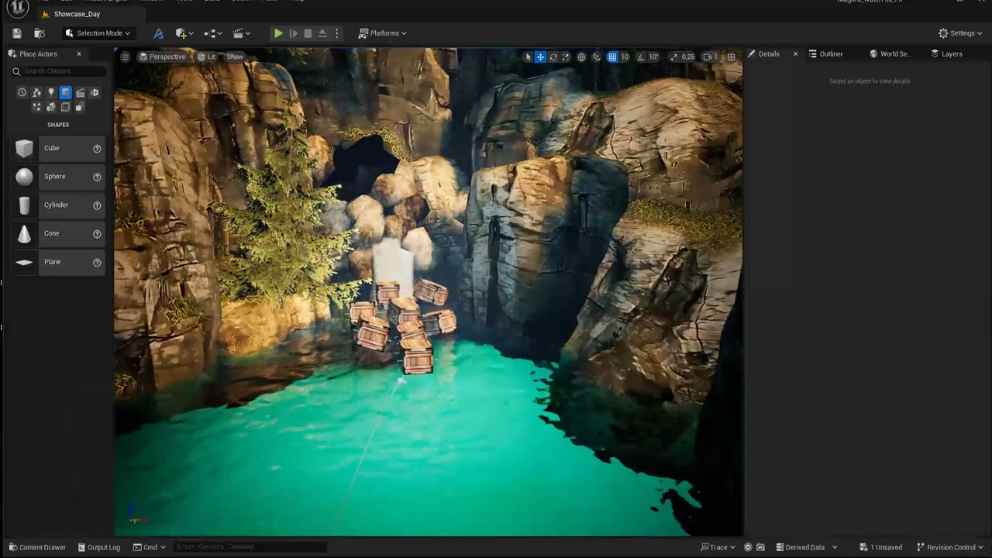This screenshot has height=558, width=992.
Task: Open help for the Sphere shape
Action: (x=97, y=177)
